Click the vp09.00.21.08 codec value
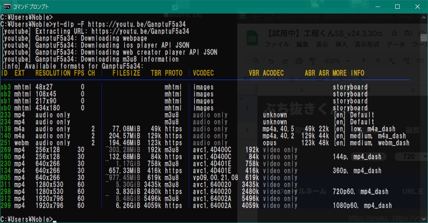 (x=216, y=178)
